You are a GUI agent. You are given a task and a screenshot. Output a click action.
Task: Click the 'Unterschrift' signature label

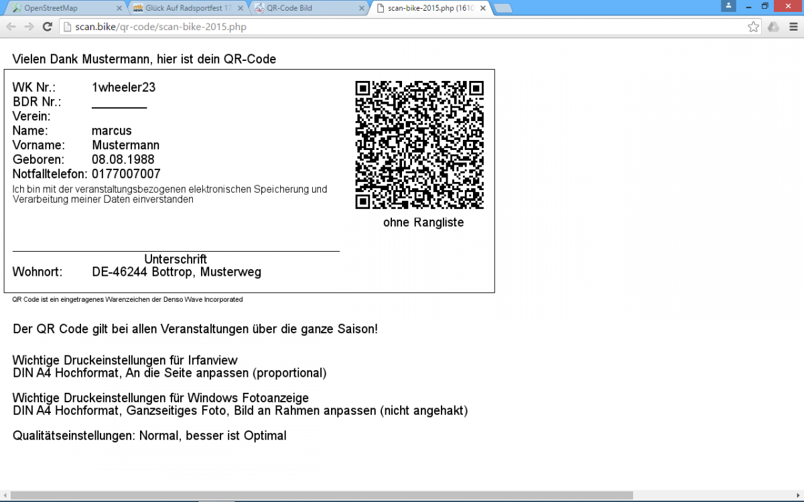click(x=176, y=259)
